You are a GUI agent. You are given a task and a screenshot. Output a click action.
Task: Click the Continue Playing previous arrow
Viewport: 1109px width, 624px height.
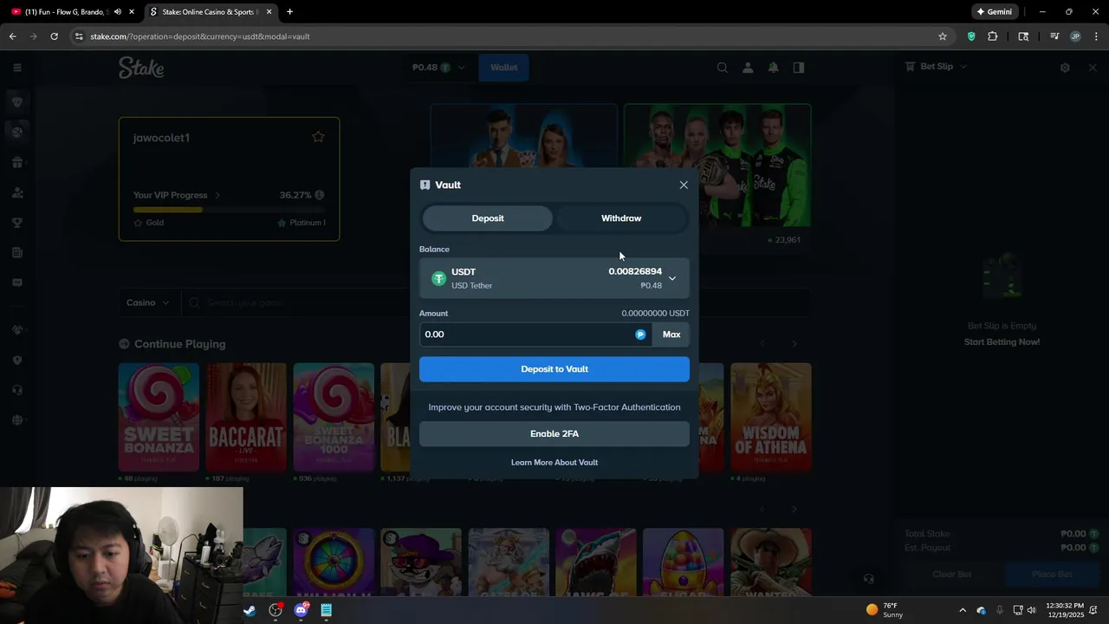762,344
